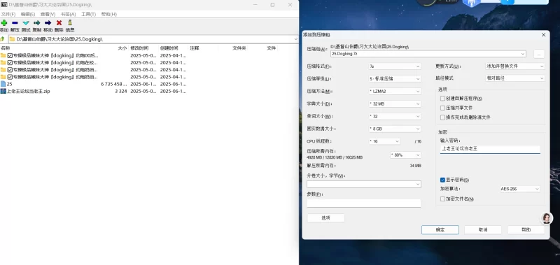Open the 压缩格式 dropdown showing 7z
The width and height of the screenshot is (560, 265).
pos(395,66)
